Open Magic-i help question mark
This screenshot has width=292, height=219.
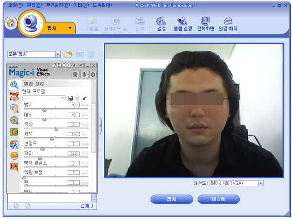[81, 66]
